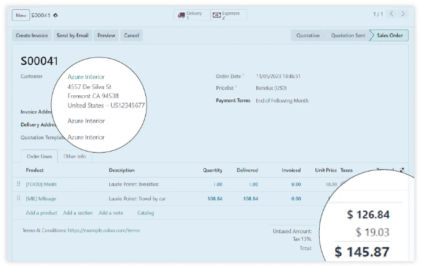Select the Quotation status stage
The height and width of the screenshot is (268, 421).
pyautogui.click(x=308, y=35)
